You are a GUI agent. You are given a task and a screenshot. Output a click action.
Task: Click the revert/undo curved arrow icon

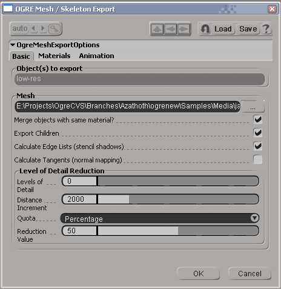(x=205, y=29)
